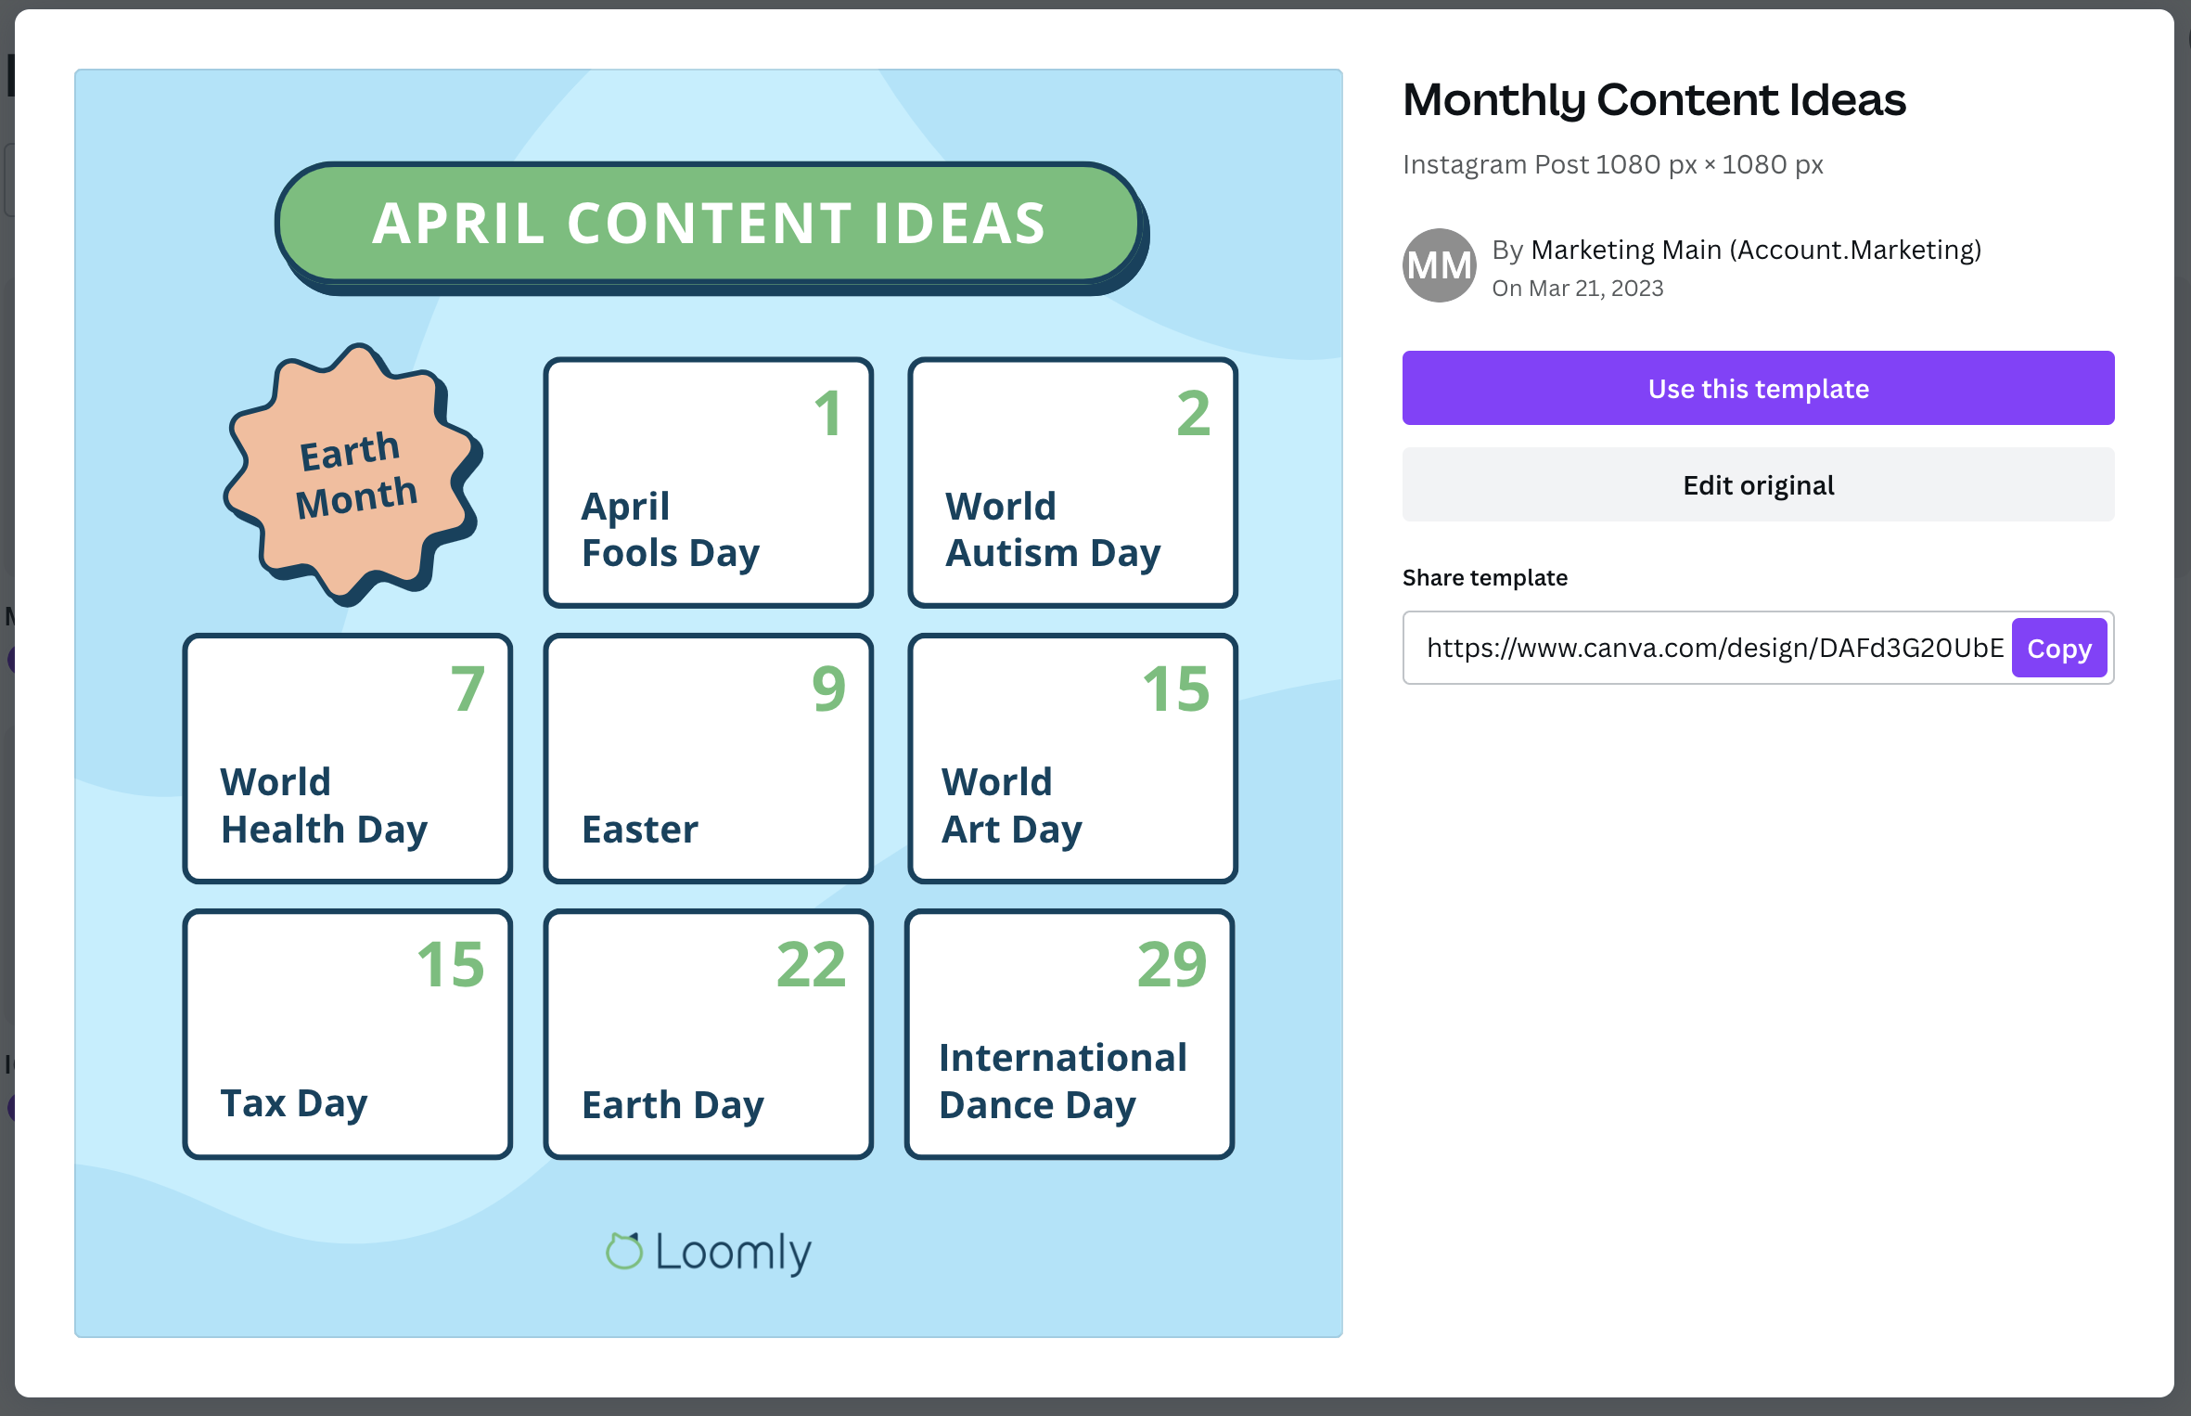Click Use this template
2191x1416 pixels.
pos(1758,388)
